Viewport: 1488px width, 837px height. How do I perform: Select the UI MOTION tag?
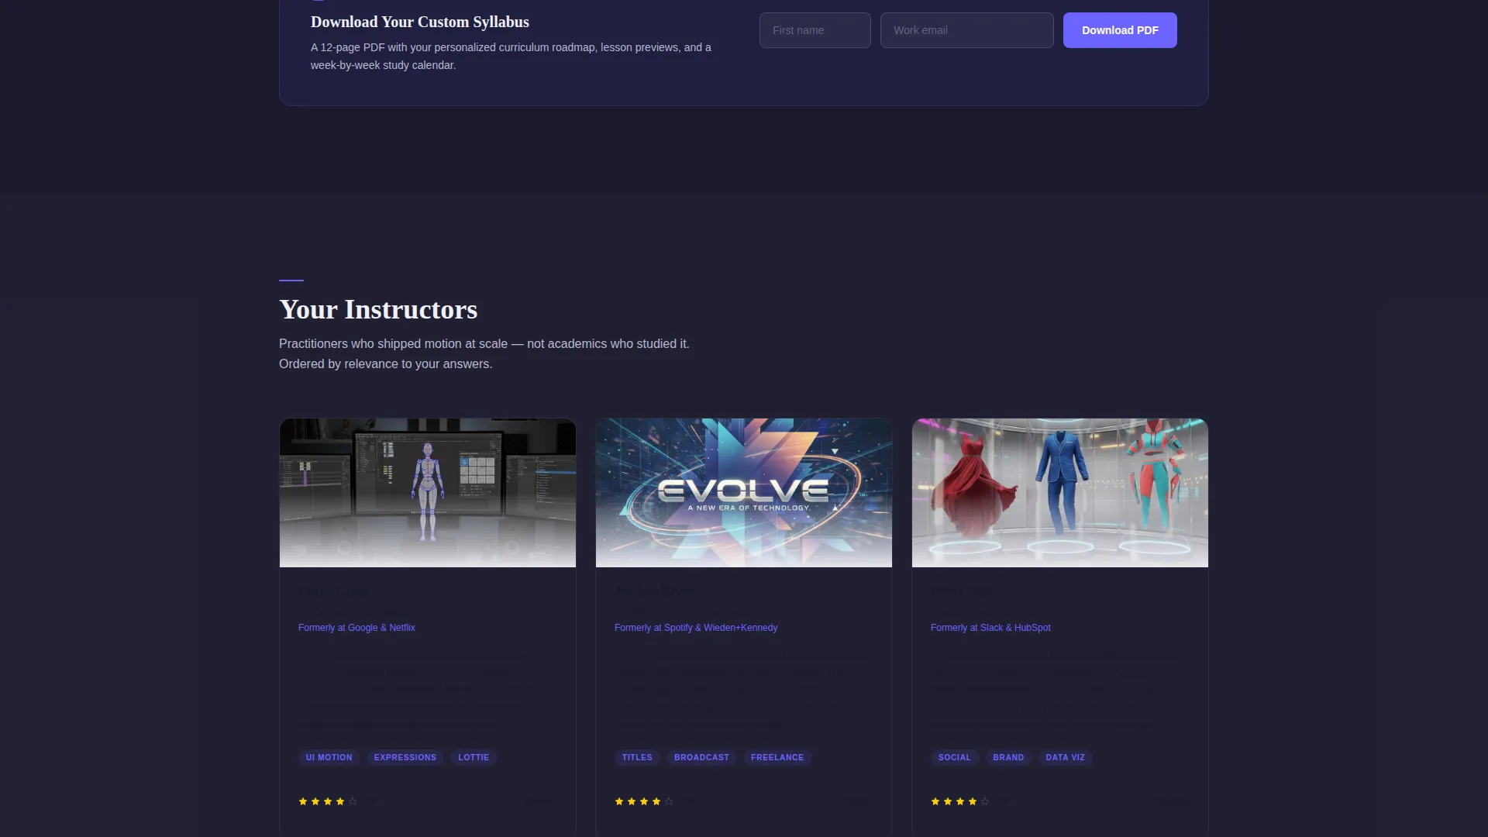coord(329,757)
